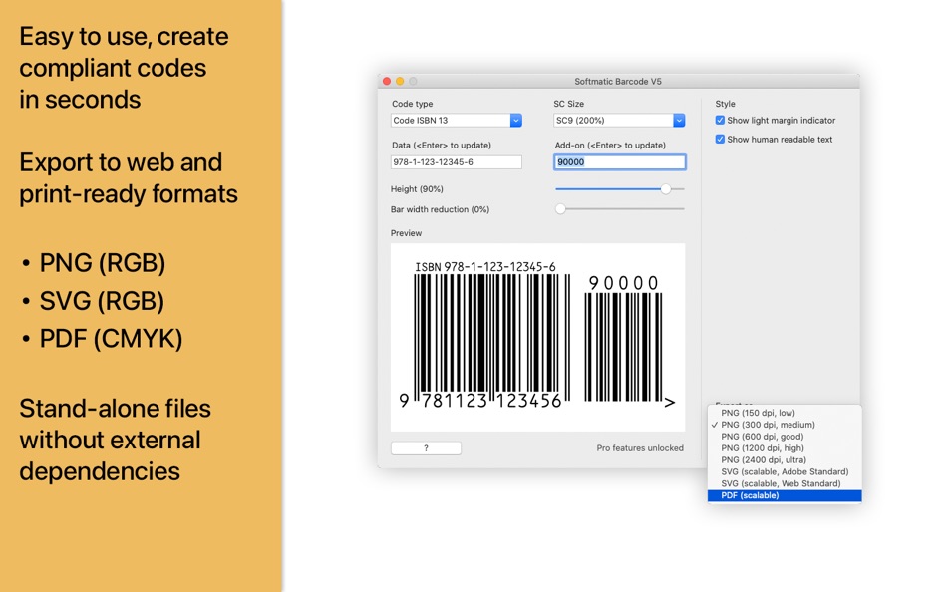Select SVG (scalable, Web Standard) format
This screenshot has width=947, height=592.
[785, 483]
